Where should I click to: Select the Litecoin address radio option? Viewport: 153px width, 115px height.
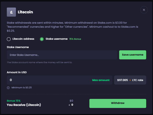pyautogui.click(x=9, y=39)
